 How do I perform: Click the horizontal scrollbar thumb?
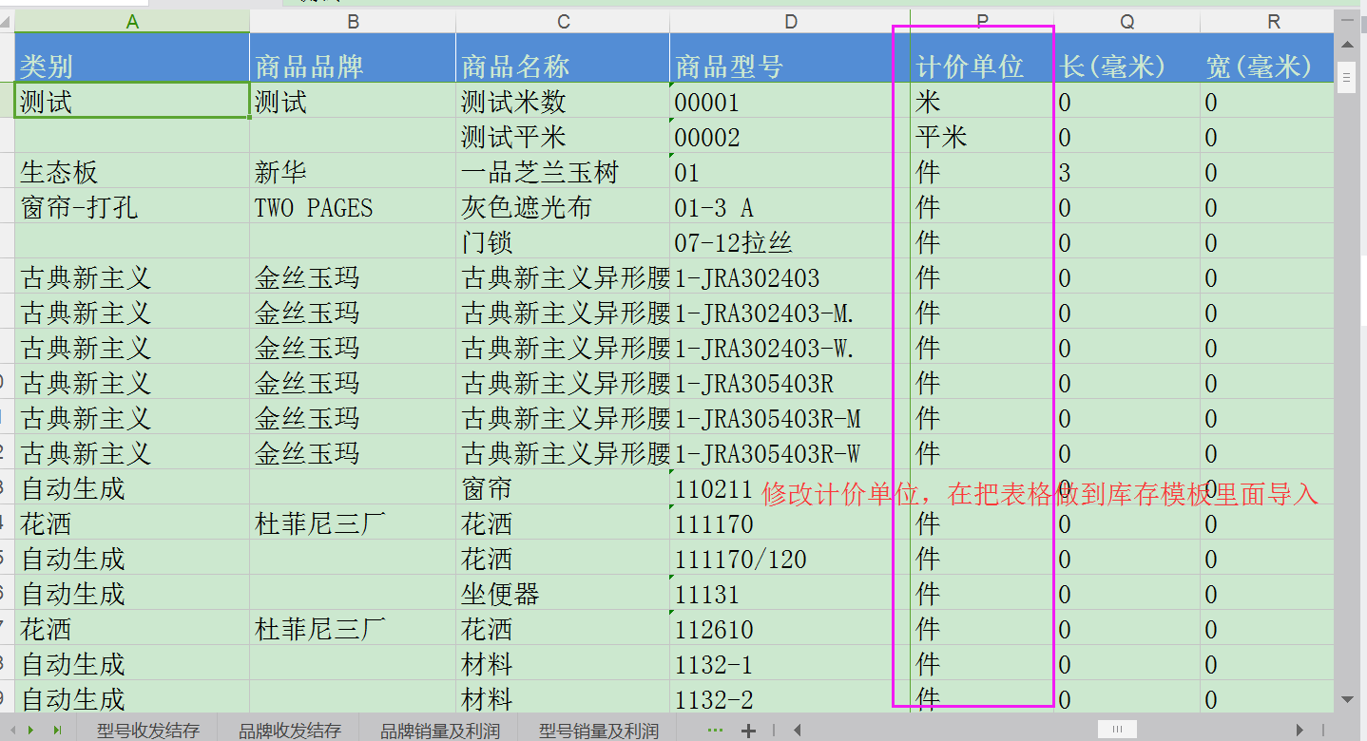[1118, 730]
